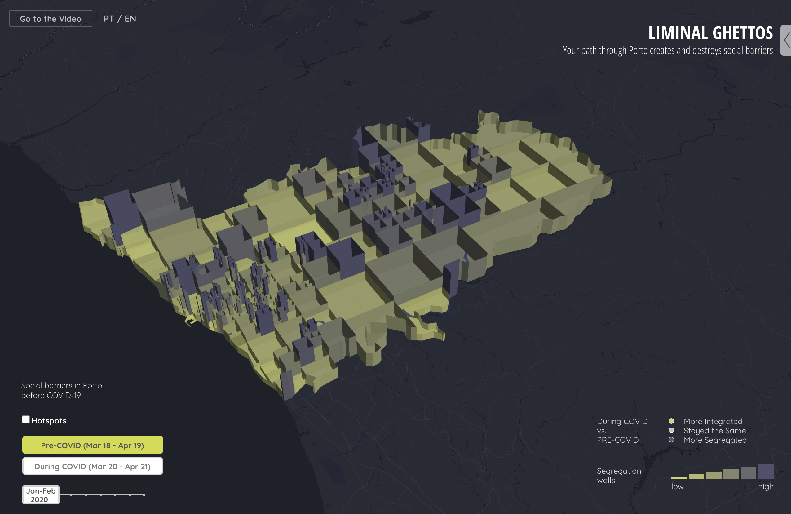Click the More Segregated legend dot
This screenshot has width=791, height=514.
tap(671, 440)
